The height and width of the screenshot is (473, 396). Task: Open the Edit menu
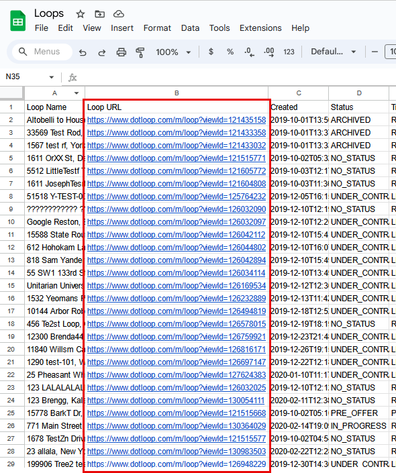(66, 28)
